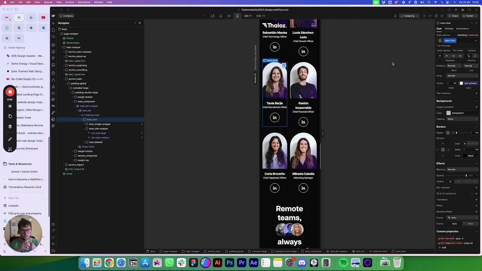Open the Clipping None dropdown
The height and width of the screenshot is (271, 482).
click(x=462, y=119)
